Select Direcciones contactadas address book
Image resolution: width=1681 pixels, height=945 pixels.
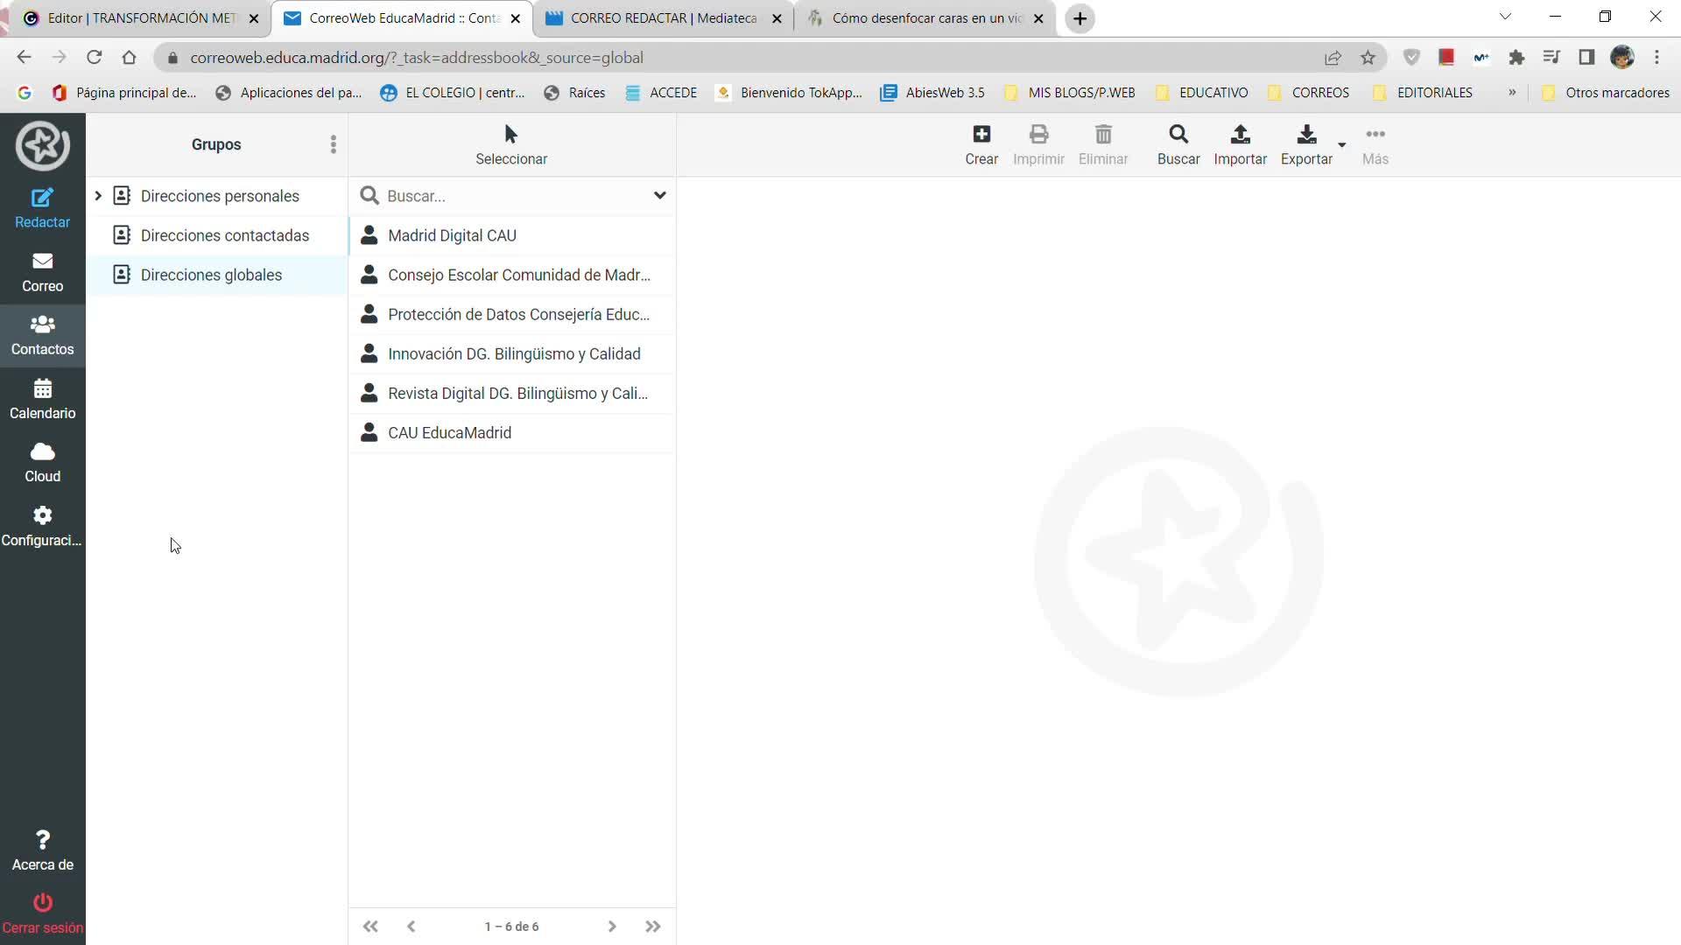(224, 235)
